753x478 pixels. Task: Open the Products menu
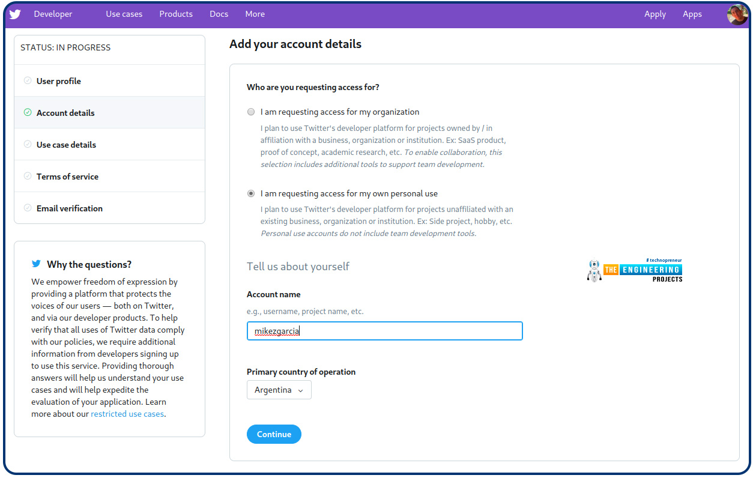(176, 14)
